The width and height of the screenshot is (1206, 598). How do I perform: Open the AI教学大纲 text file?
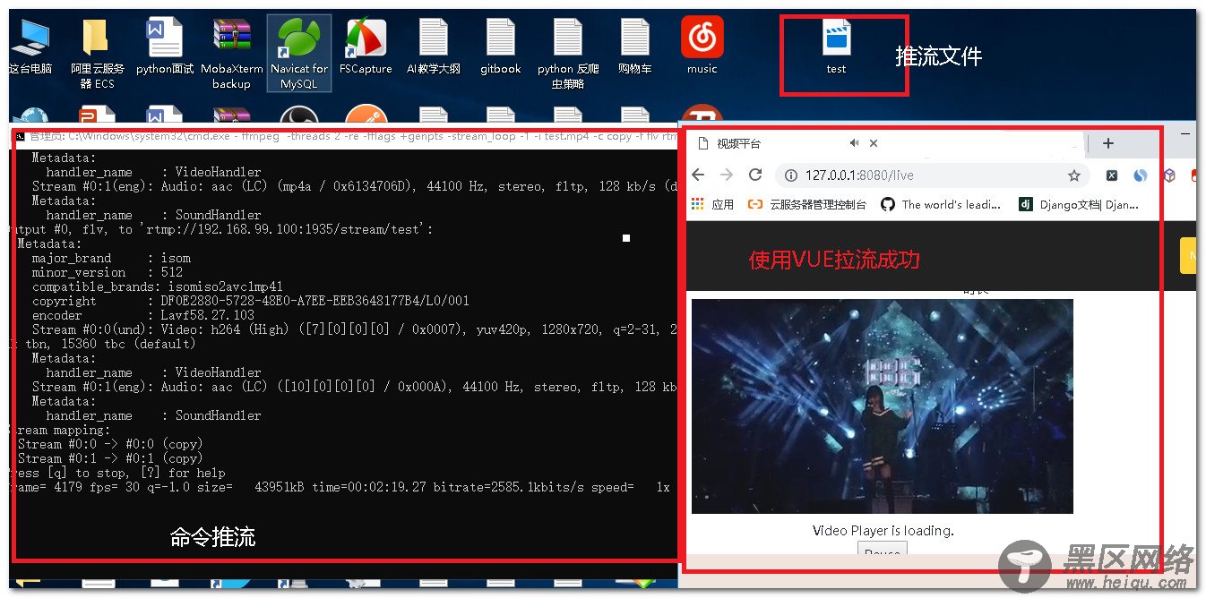434,47
